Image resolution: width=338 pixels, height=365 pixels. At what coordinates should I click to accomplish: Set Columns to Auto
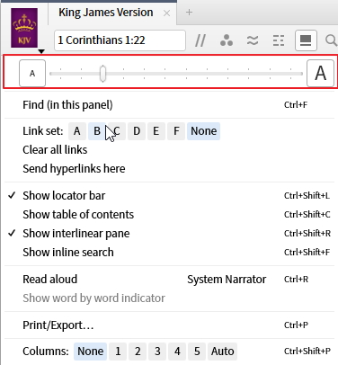point(222,352)
